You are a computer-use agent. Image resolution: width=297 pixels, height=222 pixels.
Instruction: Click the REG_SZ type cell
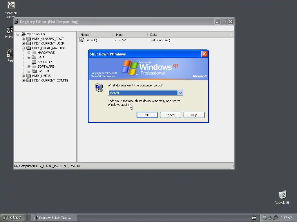pyautogui.click(x=120, y=40)
